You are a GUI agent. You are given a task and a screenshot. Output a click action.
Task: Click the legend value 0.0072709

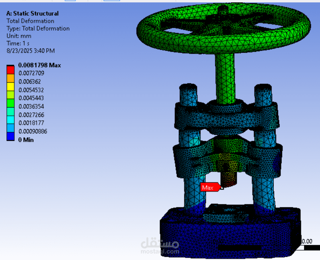point(31,73)
